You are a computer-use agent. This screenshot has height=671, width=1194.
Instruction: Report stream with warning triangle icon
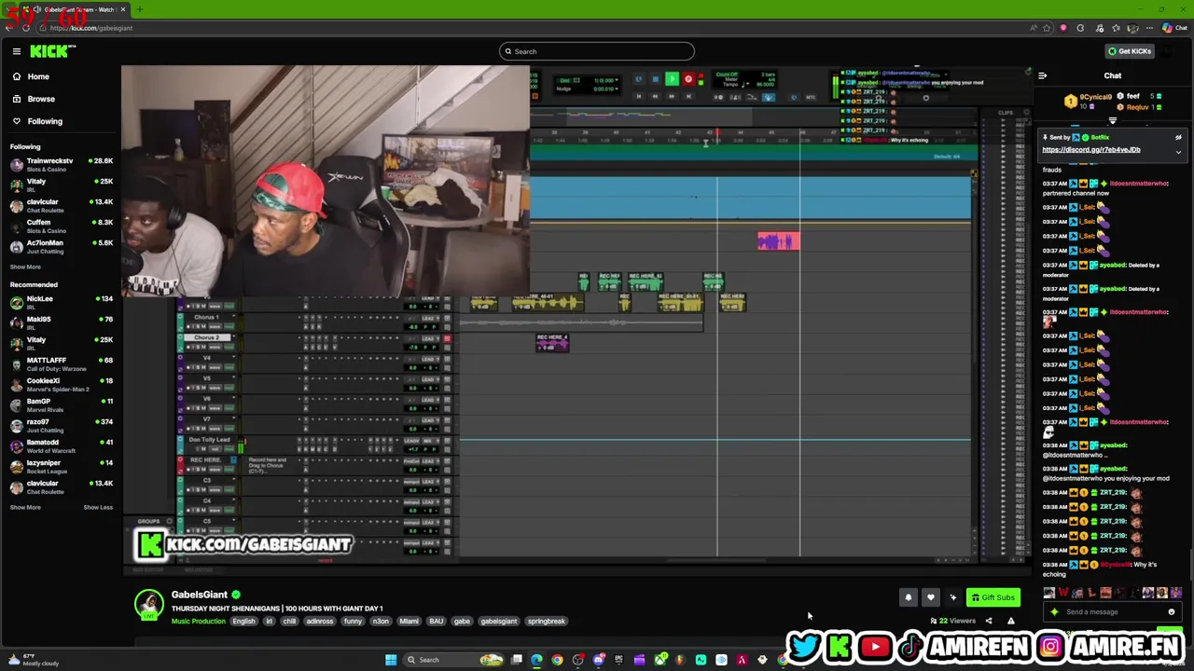pos(1010,621)
